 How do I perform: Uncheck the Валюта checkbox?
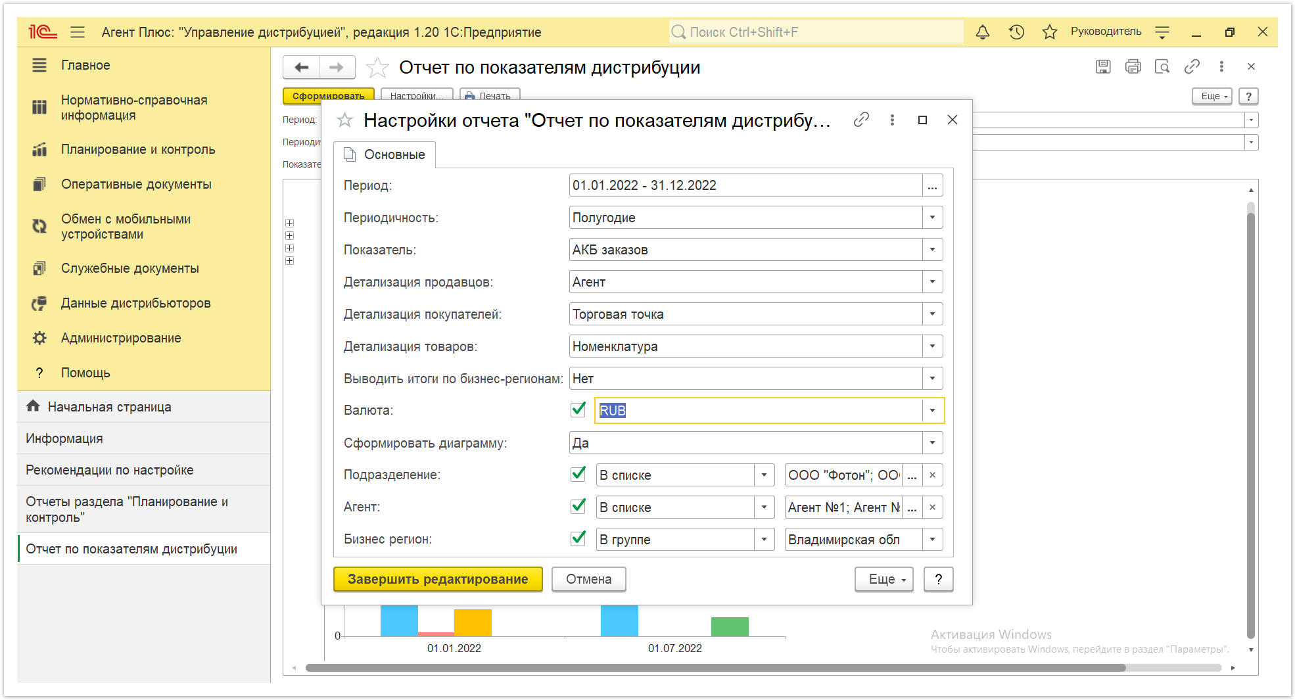pyautogui.click(x=578, y=409)
